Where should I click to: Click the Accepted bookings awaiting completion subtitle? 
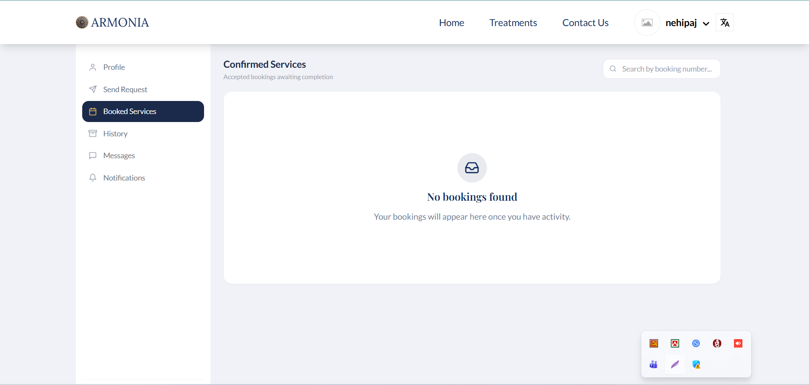[x=278, y=77]
